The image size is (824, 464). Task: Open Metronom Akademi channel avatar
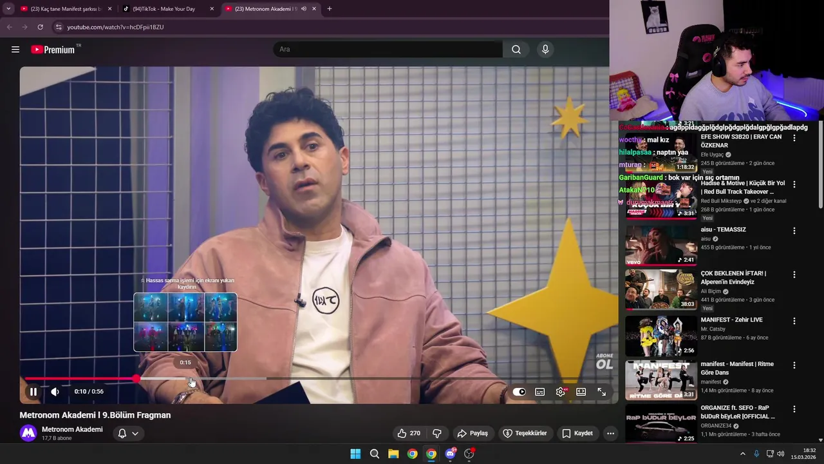point(28,433)
